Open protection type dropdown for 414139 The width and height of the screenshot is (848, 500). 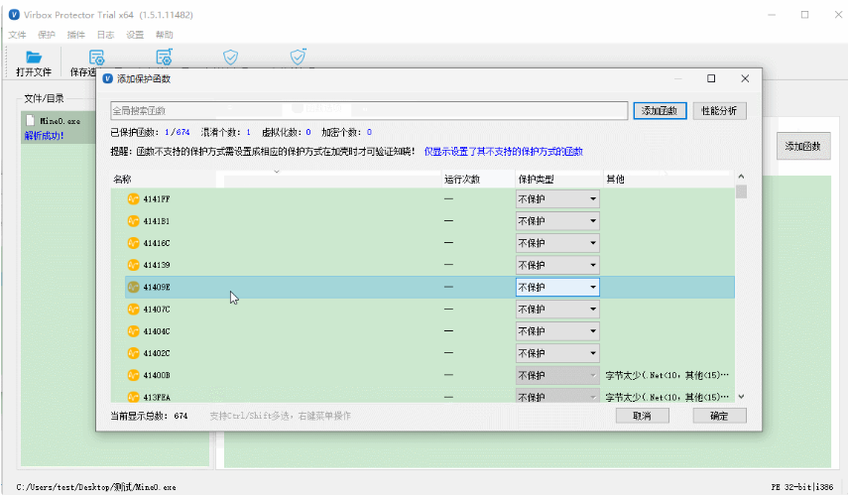557,265
